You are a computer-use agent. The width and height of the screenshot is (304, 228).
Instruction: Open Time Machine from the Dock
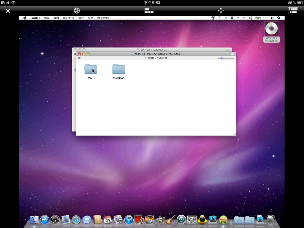(x=181, y=220)
